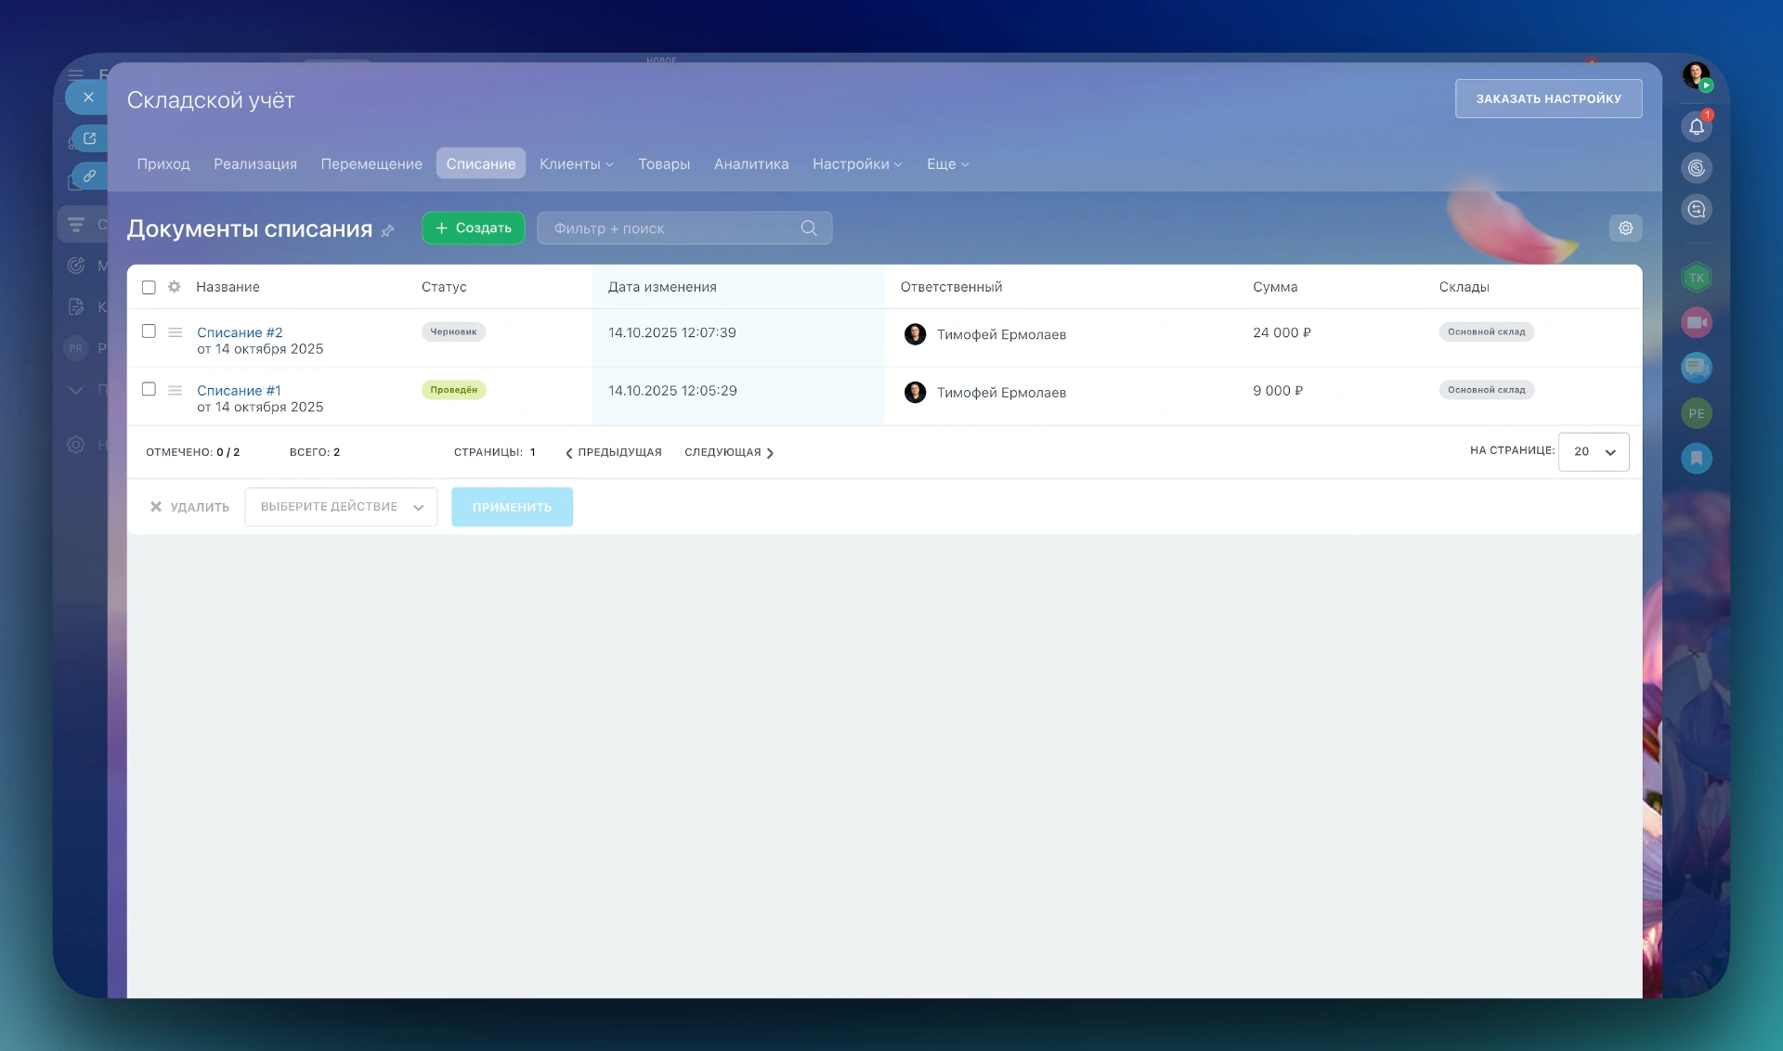The height and width of the screenshot is (1051, 1783).
Task: Tick the checkbox for Списание #2
Action: tap(149, 331)
